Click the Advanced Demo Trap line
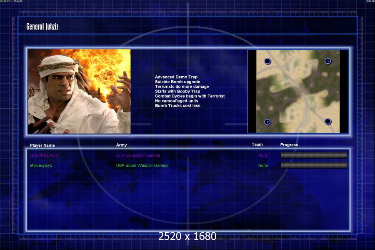This screenshot has height=250, width=375. point(176,77)
